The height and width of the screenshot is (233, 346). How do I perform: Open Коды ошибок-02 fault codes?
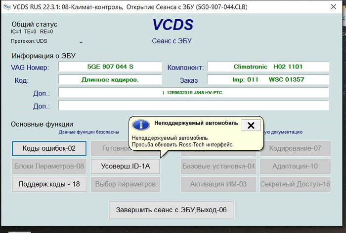49,148
